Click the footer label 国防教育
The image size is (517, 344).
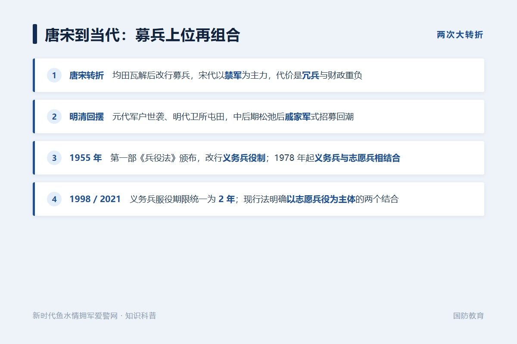(x=468, y=316)
